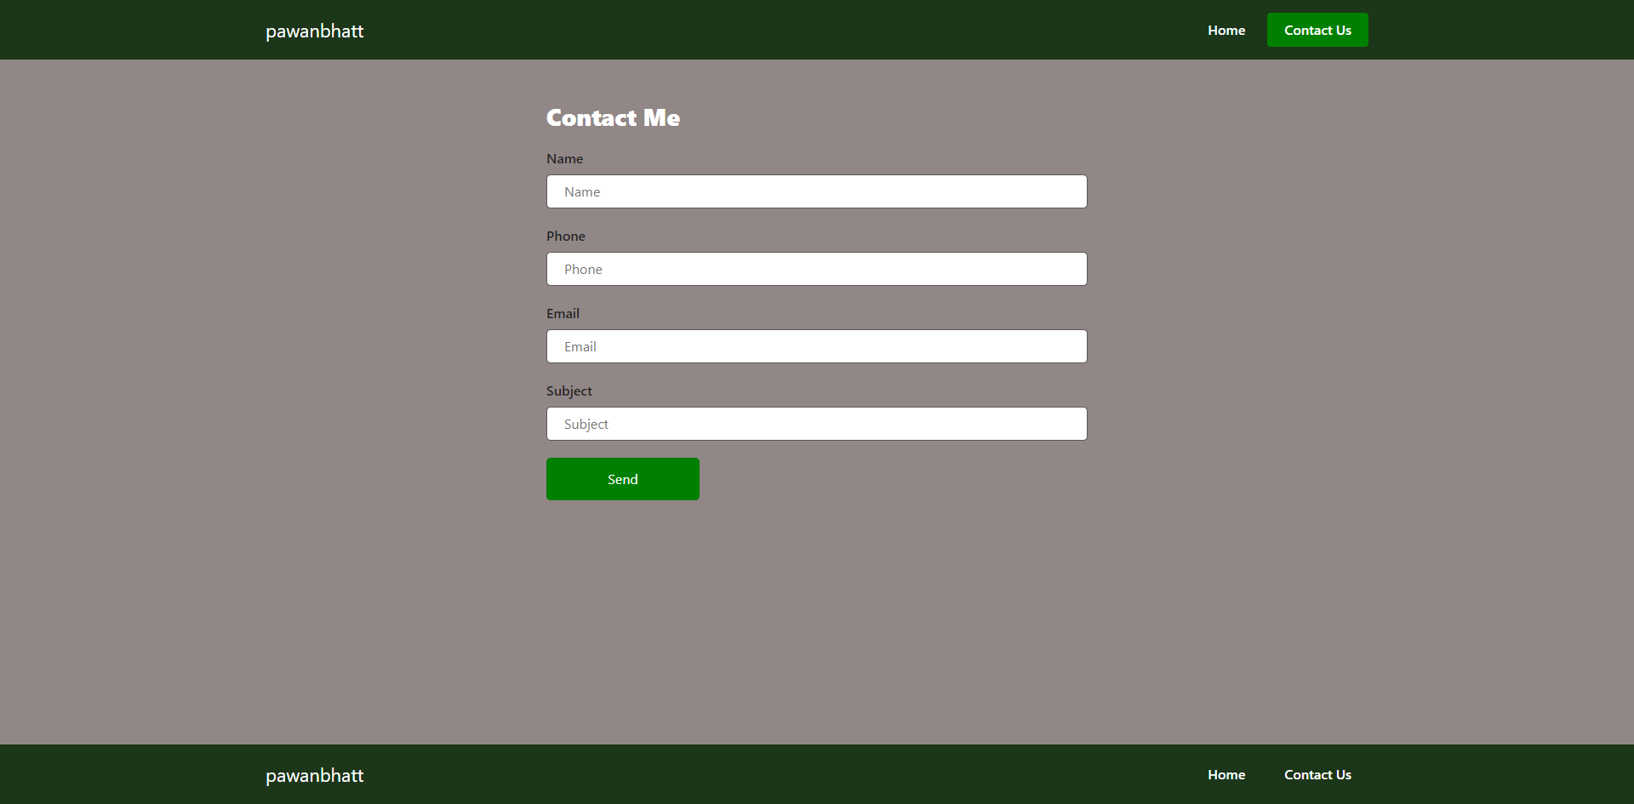
Task: Click the Email label above its field
Action: point(563,313)
